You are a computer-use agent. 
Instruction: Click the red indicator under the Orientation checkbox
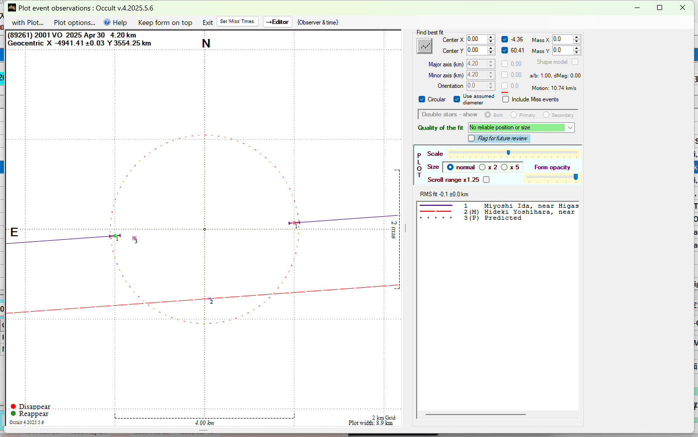pyautogui.click(x=504, y=92)
